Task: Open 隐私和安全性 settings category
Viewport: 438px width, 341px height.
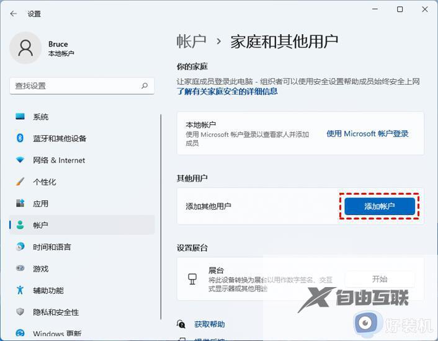Action: pyautogui.click(x=82, y=312)
